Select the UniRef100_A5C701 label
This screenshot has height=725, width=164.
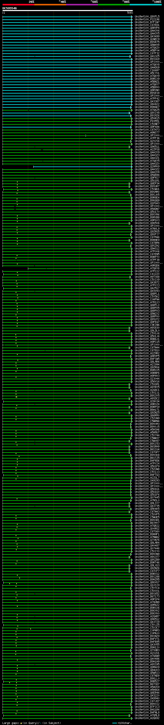(147, 73)
